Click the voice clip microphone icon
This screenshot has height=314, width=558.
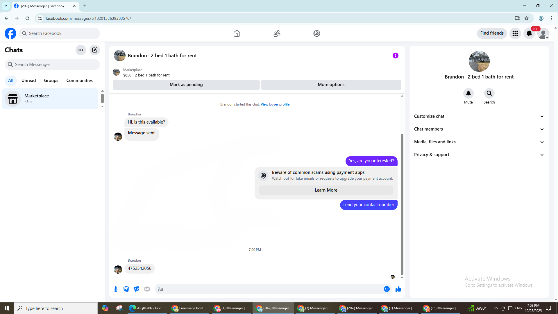[116, 289]
